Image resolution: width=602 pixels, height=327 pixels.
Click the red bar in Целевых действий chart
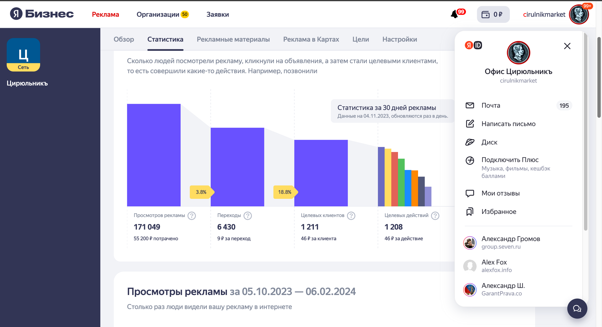pos(394,179)
